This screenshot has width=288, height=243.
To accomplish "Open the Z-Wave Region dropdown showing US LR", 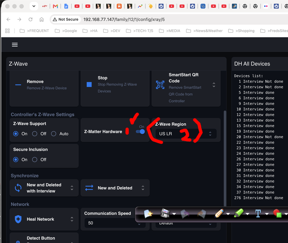I will tap(186, 134).
